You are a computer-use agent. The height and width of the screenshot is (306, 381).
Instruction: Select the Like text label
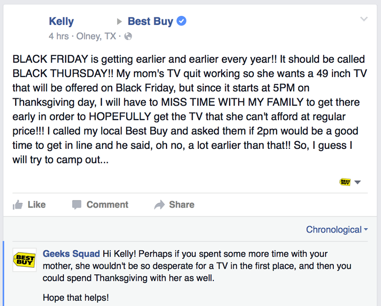[x=37, y=205]
